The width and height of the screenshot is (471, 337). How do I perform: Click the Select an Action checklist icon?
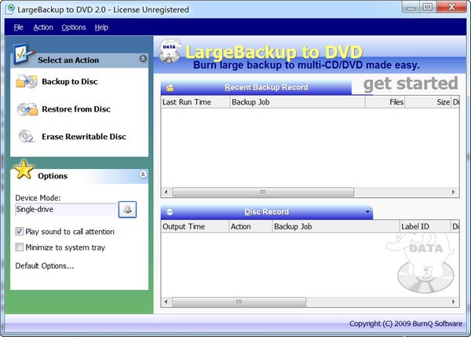point(23,54)
